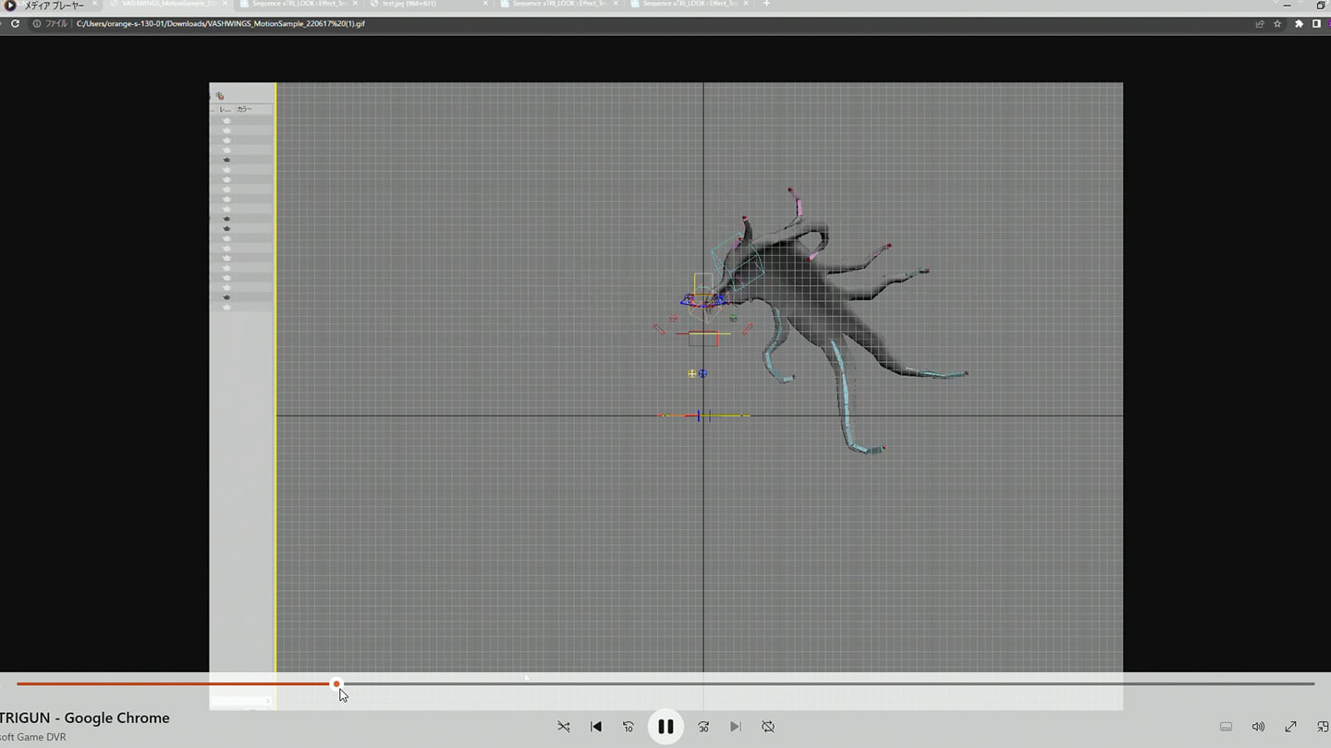The width and height of the screenshot is (1331, 748).
Task: Click the share page icon in address bar
Action: tap(1260, 24)
